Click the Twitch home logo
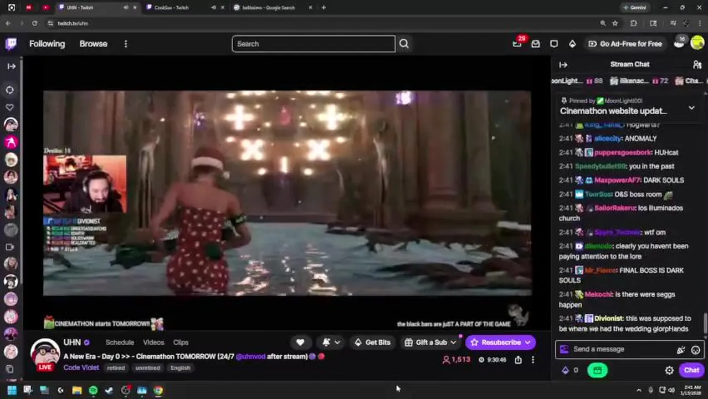 [11, 44]
